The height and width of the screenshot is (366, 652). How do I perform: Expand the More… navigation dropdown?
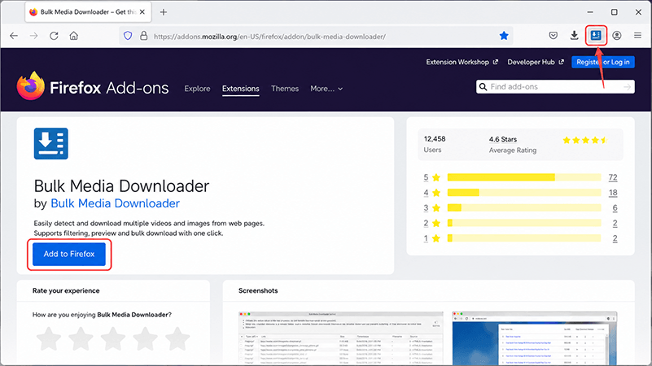[x=326, y=89]
